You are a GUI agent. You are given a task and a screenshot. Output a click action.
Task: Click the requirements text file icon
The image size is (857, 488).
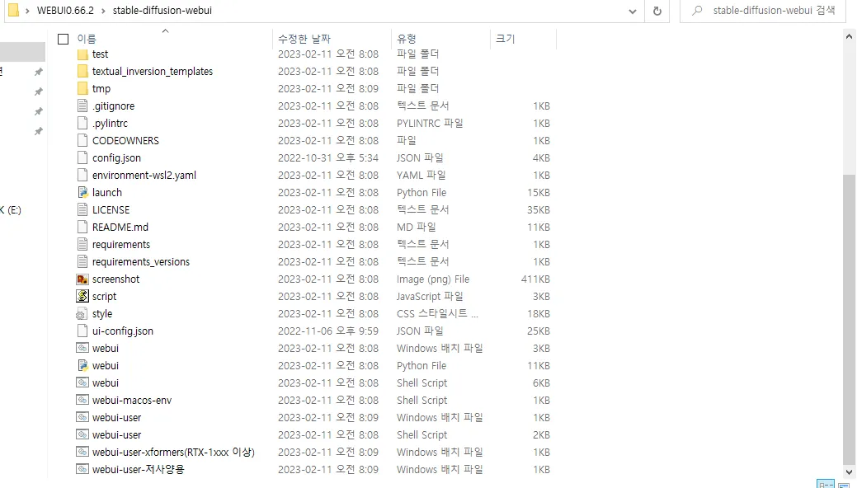(82, 244)
